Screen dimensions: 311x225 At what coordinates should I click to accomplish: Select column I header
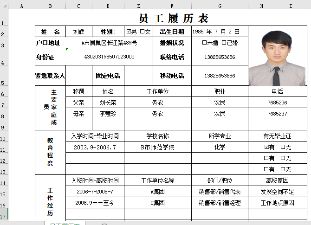click(x=291, y=6)
